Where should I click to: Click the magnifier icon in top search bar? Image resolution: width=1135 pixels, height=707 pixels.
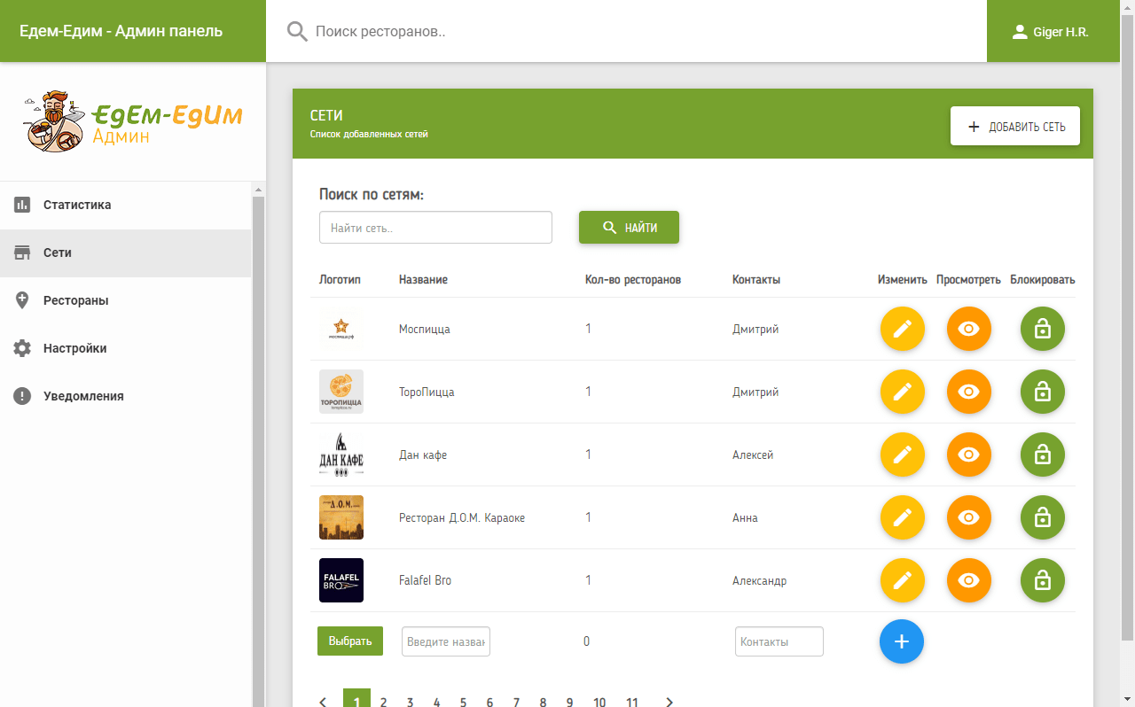click(297, 32)
